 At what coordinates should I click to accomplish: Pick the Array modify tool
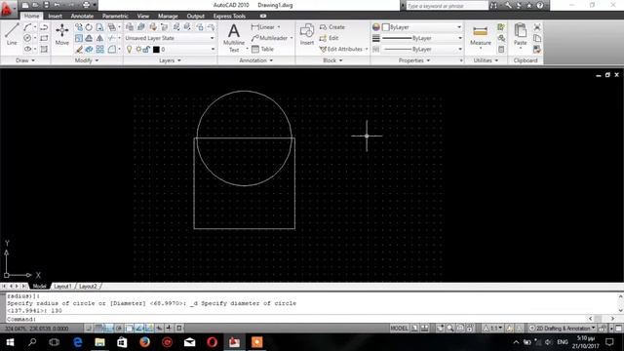(x=99, y=50)
